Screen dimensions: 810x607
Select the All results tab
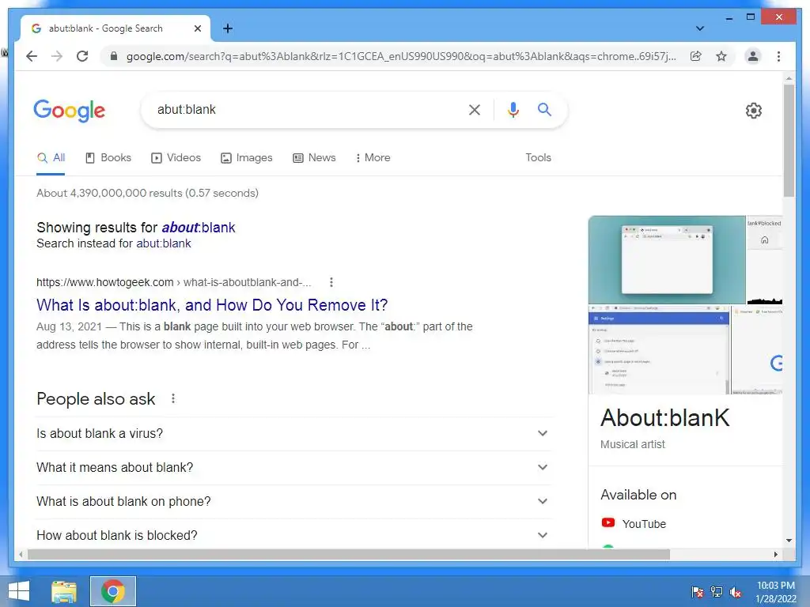pos(51,158)
